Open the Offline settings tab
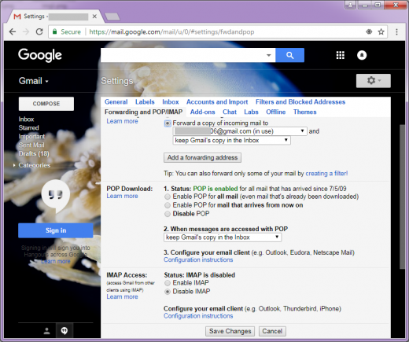The width and height of the screenshot is (409, 342). click(x=276, y=112)
